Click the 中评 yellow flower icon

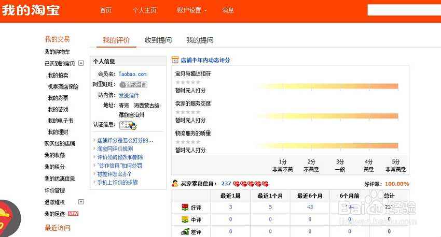point(185,219)
